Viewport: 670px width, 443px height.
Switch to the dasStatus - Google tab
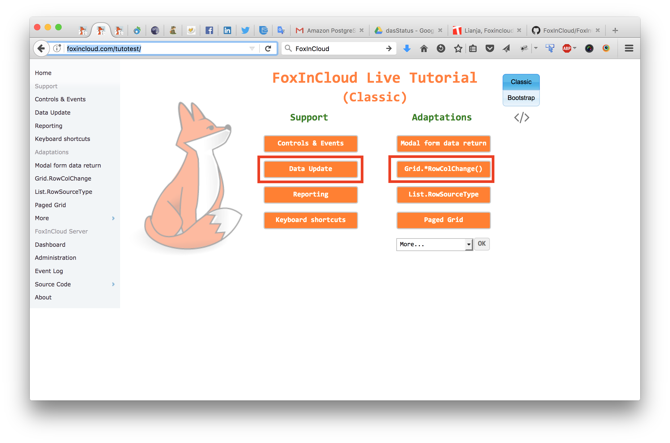click(408, 30)
